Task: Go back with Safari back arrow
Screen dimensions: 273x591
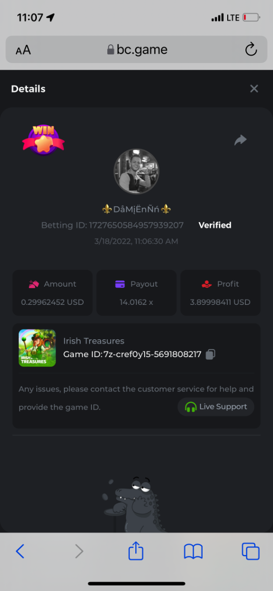Action: click(x=20, y=551)
